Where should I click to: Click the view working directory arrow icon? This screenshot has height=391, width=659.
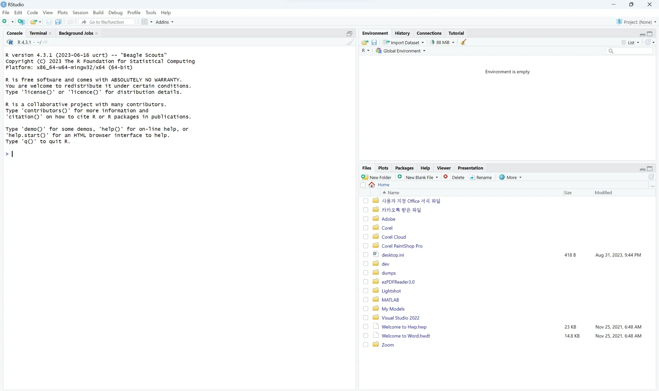45,42
